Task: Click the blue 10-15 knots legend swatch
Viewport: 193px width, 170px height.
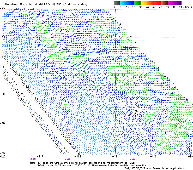Action: (x=130, y=3)
